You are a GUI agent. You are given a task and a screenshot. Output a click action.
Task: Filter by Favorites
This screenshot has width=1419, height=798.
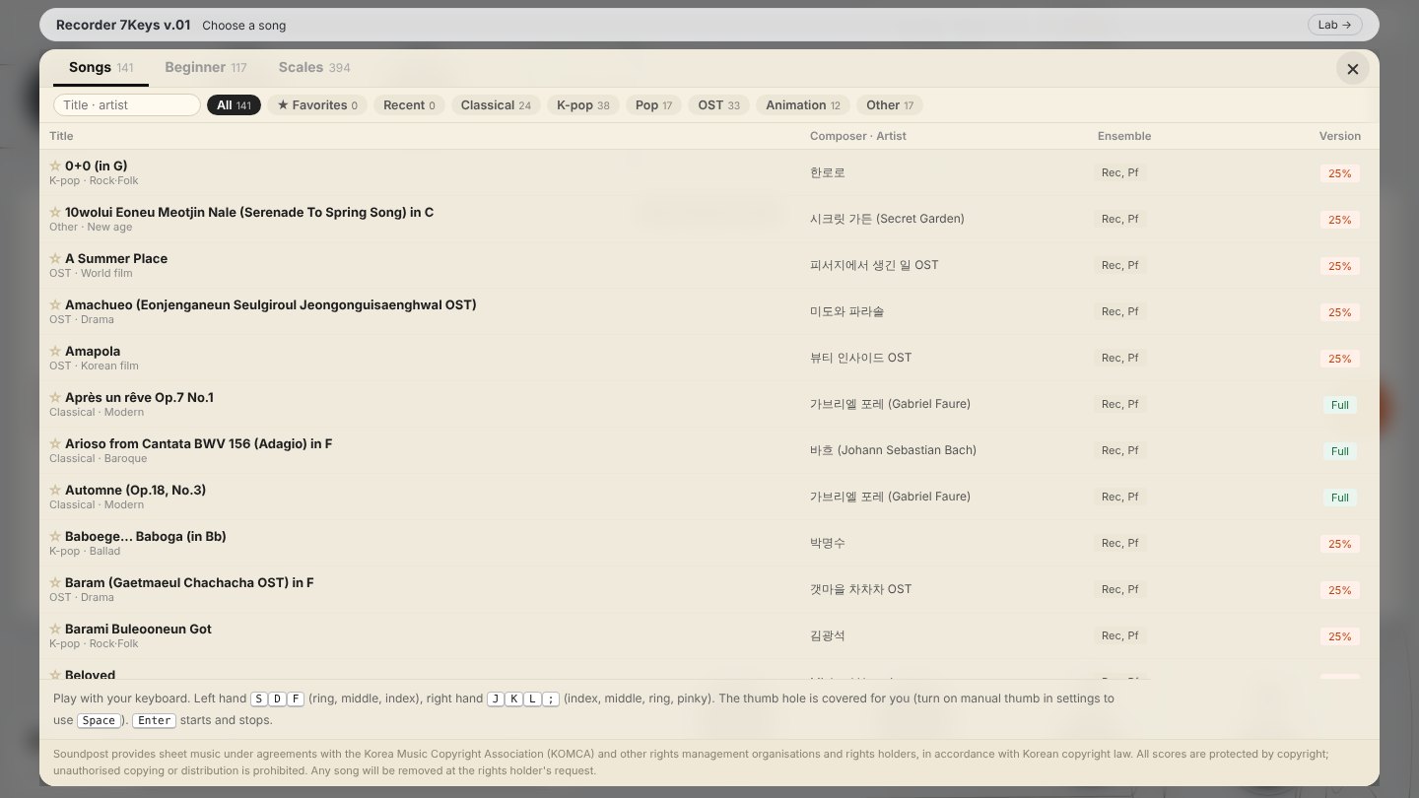point(317,105)
